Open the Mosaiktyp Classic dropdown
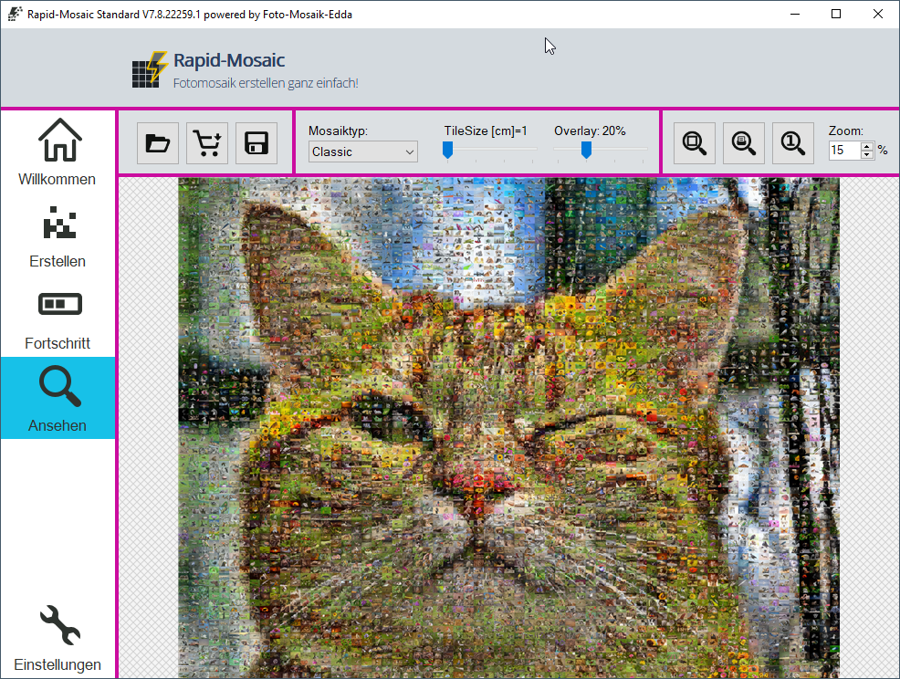Viewport: 900px width, 679px height. pyautogui.click(x=362, y=152)
